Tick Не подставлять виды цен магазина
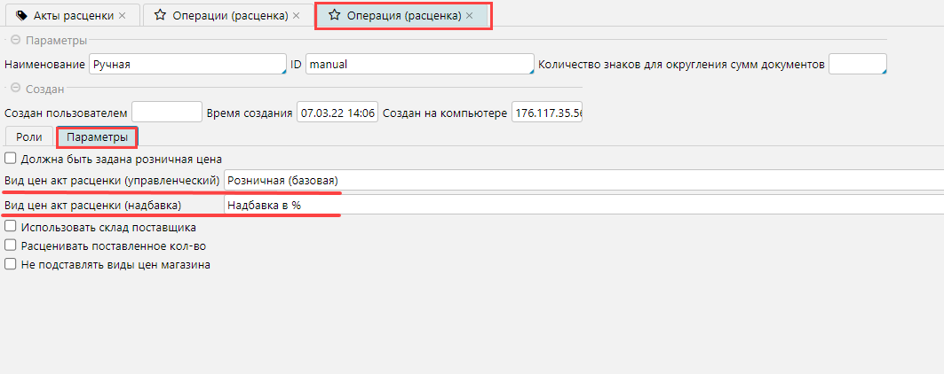This screenshot has width=944, height=374. [x=11, y=264]
